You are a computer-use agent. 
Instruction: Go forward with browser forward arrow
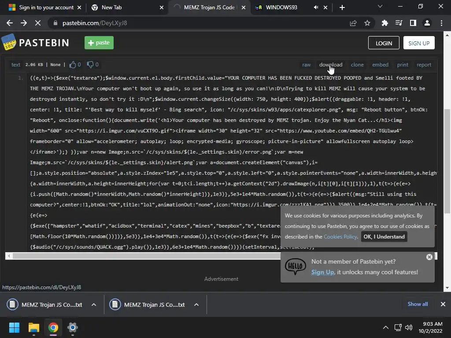24,23
